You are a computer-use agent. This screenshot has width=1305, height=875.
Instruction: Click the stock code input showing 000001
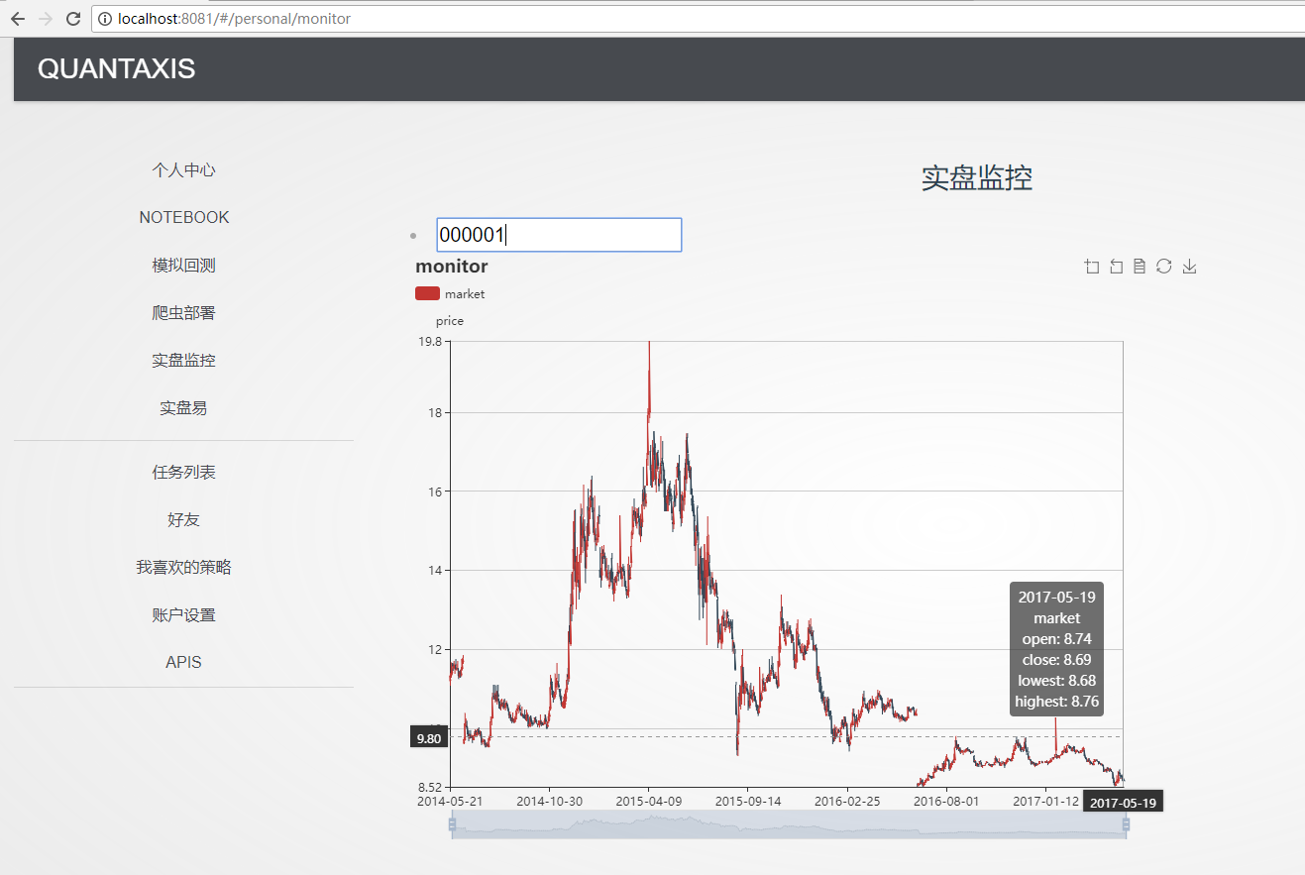coord(558,234)
